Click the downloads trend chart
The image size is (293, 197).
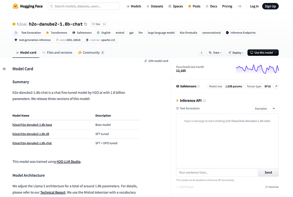click(257, 69)
